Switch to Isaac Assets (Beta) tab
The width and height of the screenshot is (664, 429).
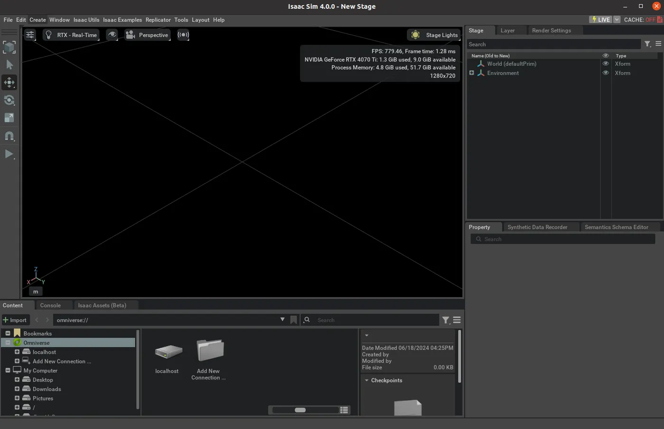click(102, 306)
